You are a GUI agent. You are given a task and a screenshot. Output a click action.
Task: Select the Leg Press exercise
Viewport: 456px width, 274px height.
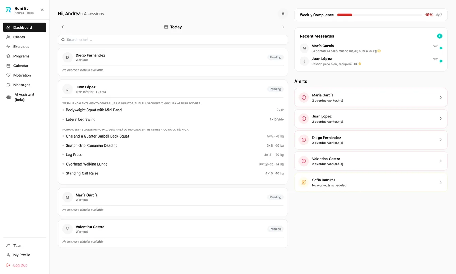(x=74, y=155)
